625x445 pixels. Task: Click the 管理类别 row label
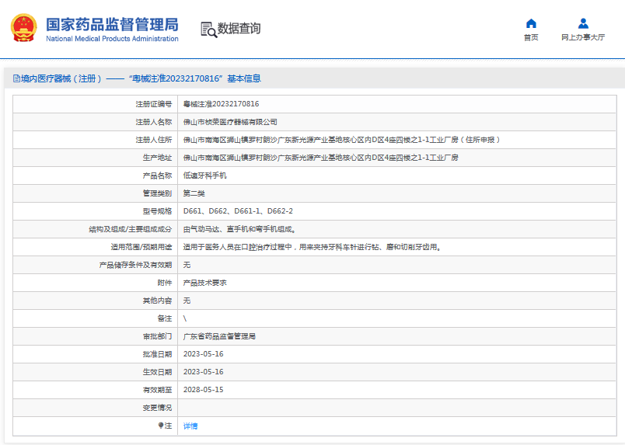tap(157, 193)
